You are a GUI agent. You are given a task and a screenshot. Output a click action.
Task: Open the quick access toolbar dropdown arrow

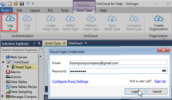33,4
